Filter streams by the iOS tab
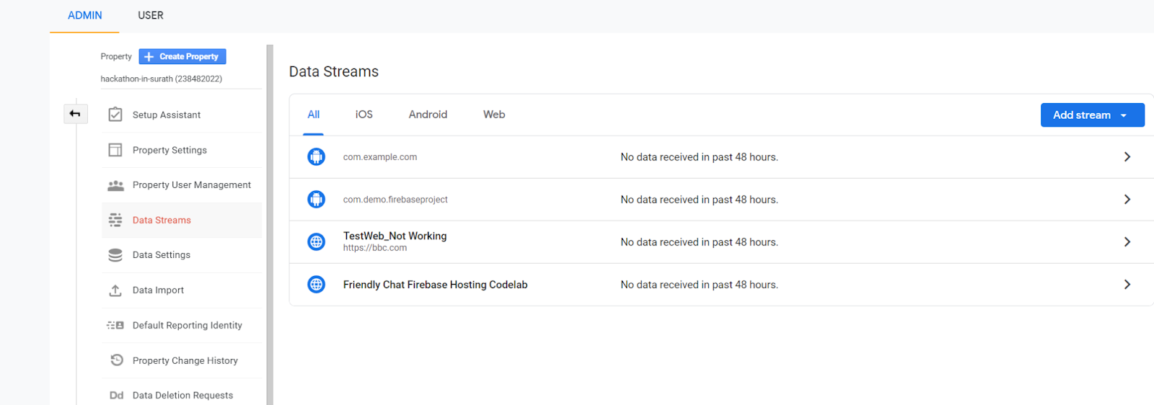Viewport: 1154px width, 405px height. pos(364,115)
